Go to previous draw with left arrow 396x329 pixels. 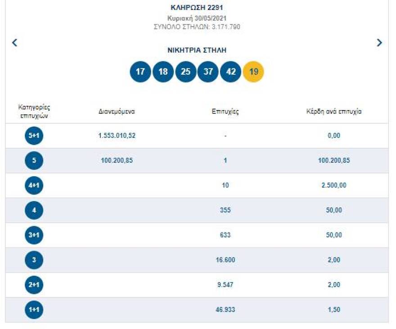14,43
